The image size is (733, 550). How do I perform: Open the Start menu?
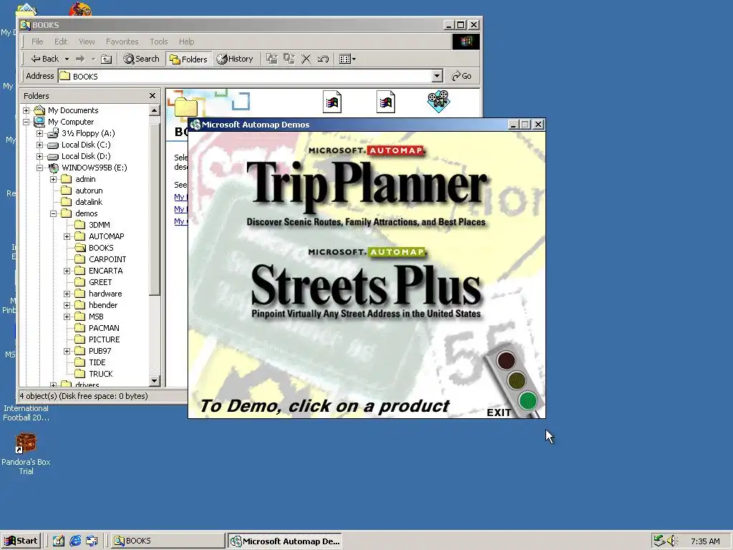(x=21, y=541)
